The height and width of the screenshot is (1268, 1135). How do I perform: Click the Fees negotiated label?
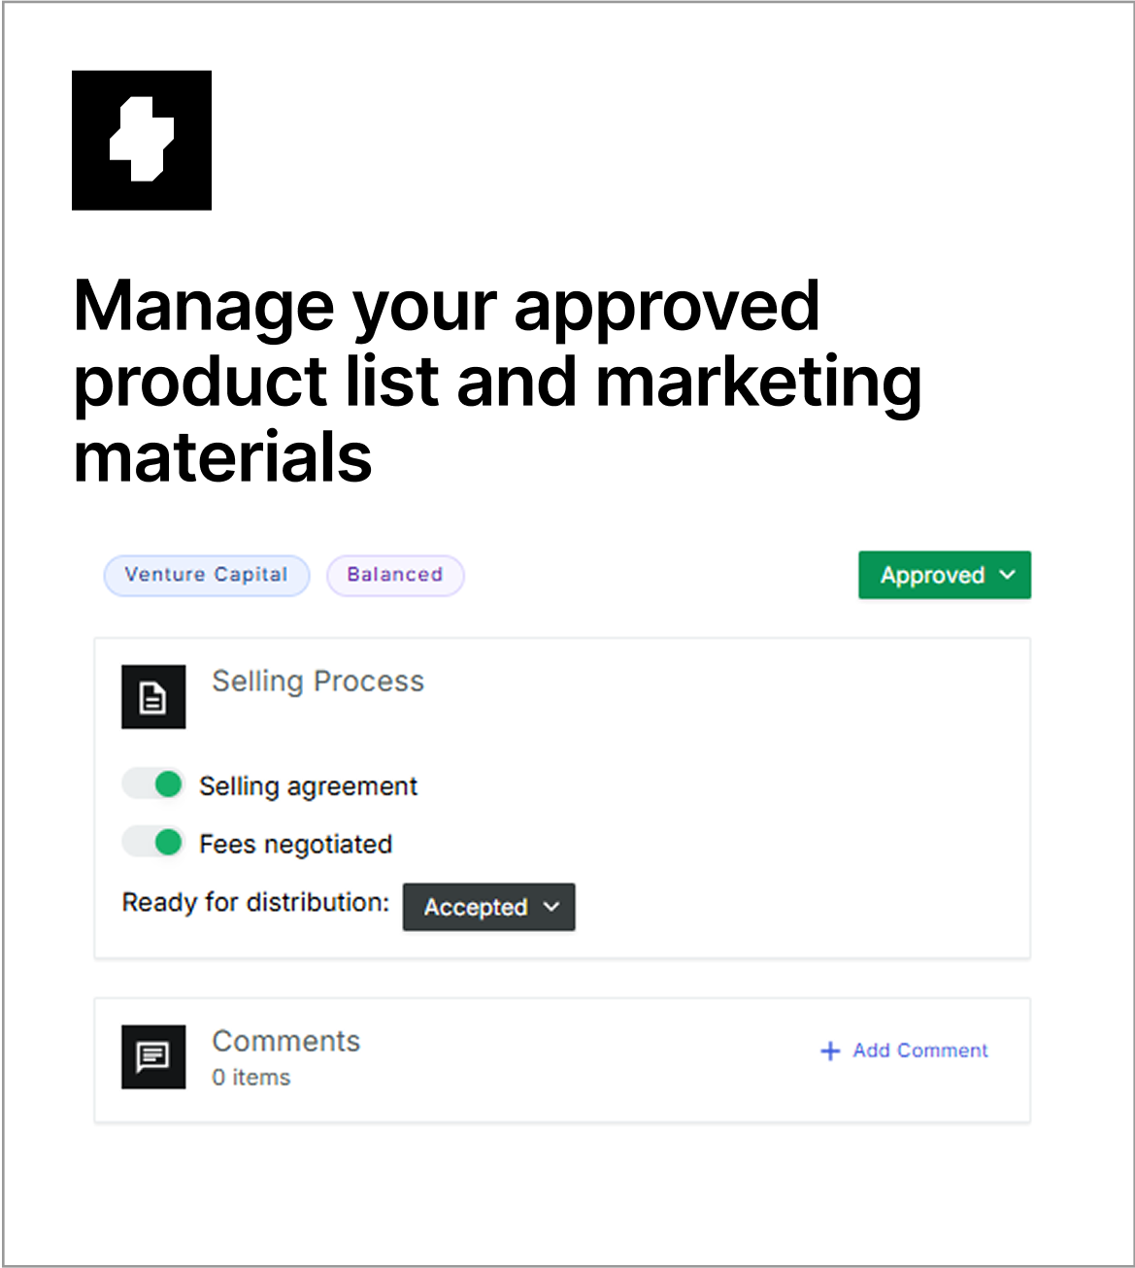click(295, 845)
